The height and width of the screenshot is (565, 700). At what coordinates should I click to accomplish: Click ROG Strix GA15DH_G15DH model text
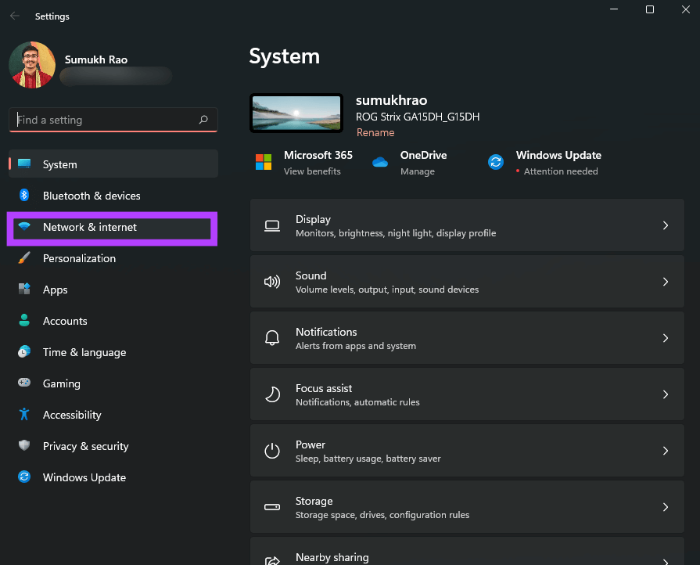pos(418,117)
